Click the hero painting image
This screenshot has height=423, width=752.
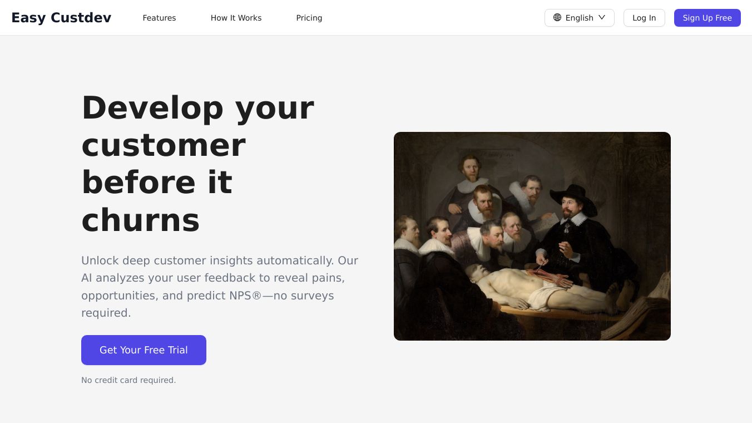pos(532,236)
